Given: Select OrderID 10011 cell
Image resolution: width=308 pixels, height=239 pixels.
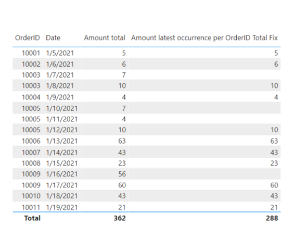Looking at the screenshot, I should coord(31,207).
